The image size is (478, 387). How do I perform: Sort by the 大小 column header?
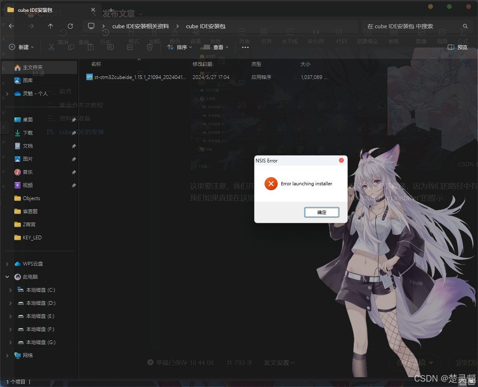tap(305, 64)
